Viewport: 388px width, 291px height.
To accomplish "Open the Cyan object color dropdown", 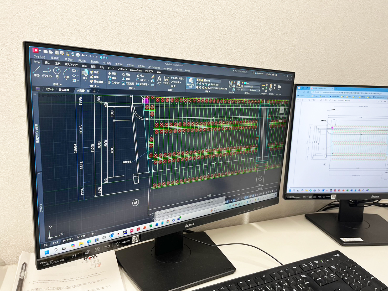I will tap(251, 83).
